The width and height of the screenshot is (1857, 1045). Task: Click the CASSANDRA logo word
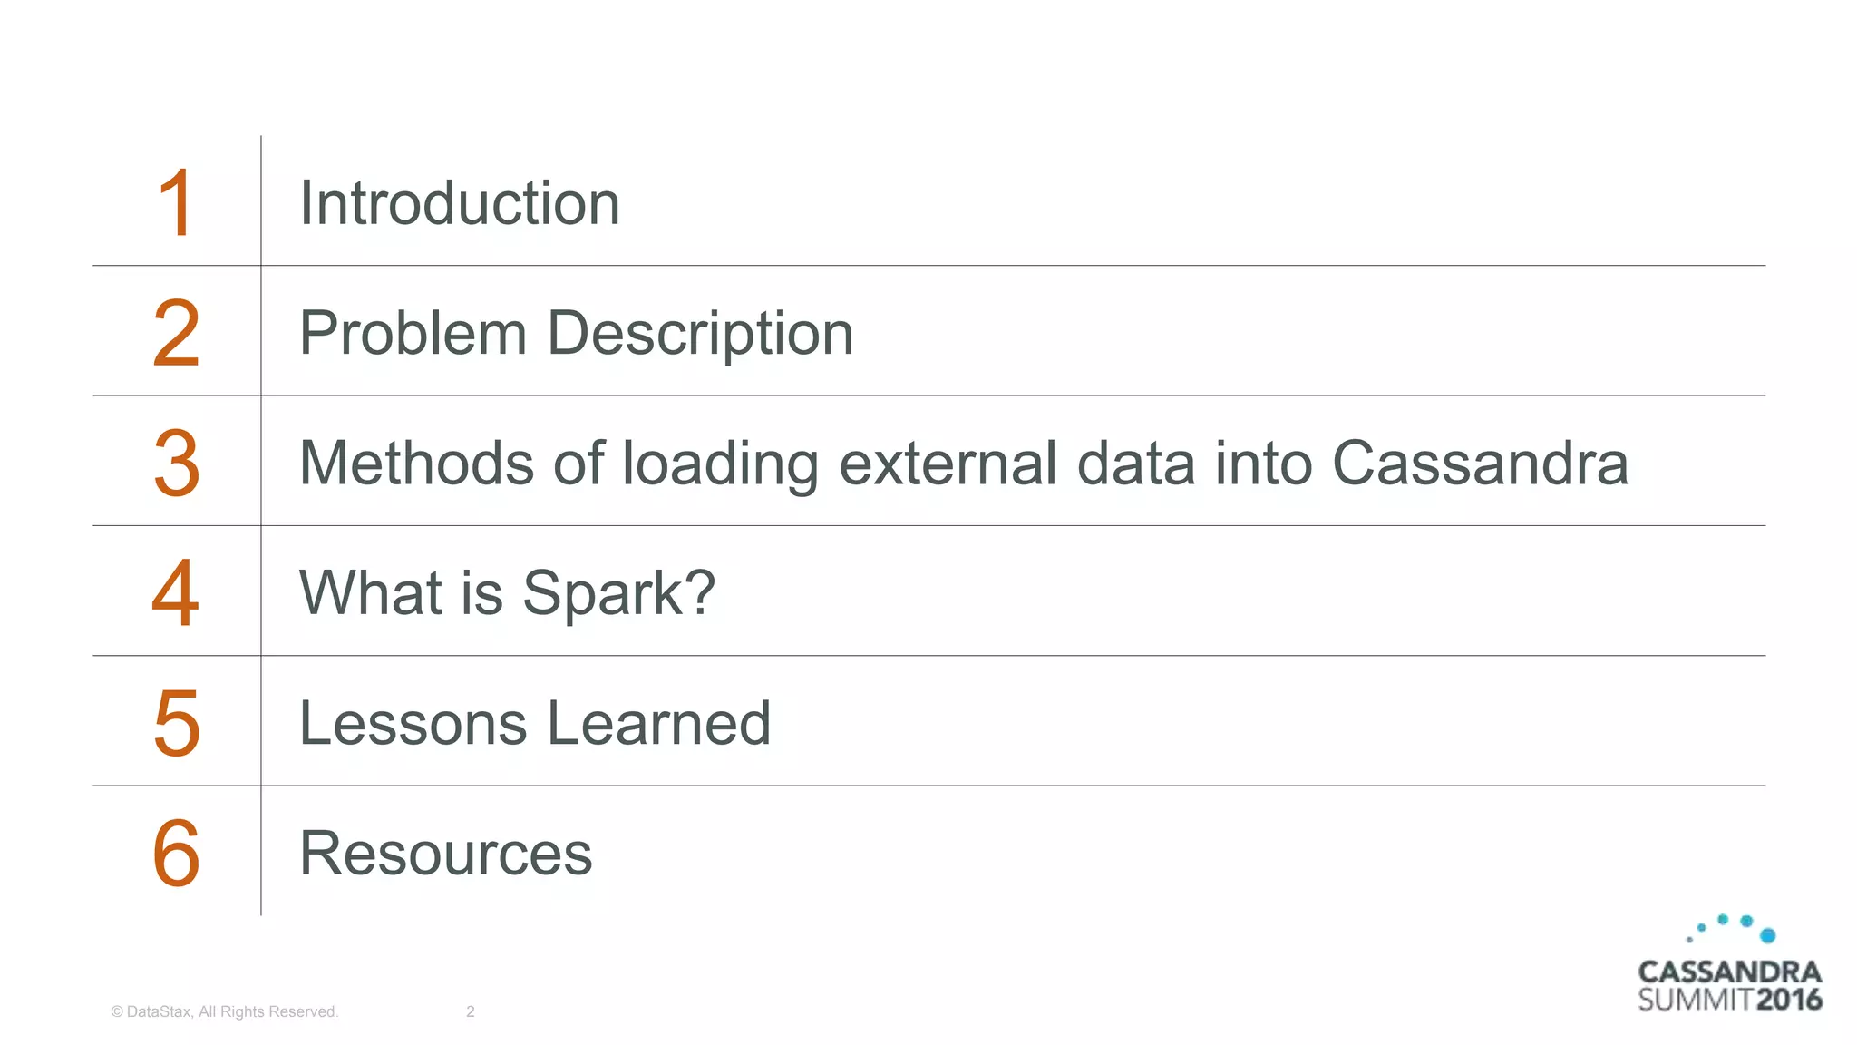[x=1729, y=972]
